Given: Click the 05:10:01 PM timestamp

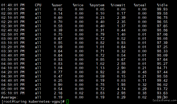Looking at the screenshot, I should [13, 93].
